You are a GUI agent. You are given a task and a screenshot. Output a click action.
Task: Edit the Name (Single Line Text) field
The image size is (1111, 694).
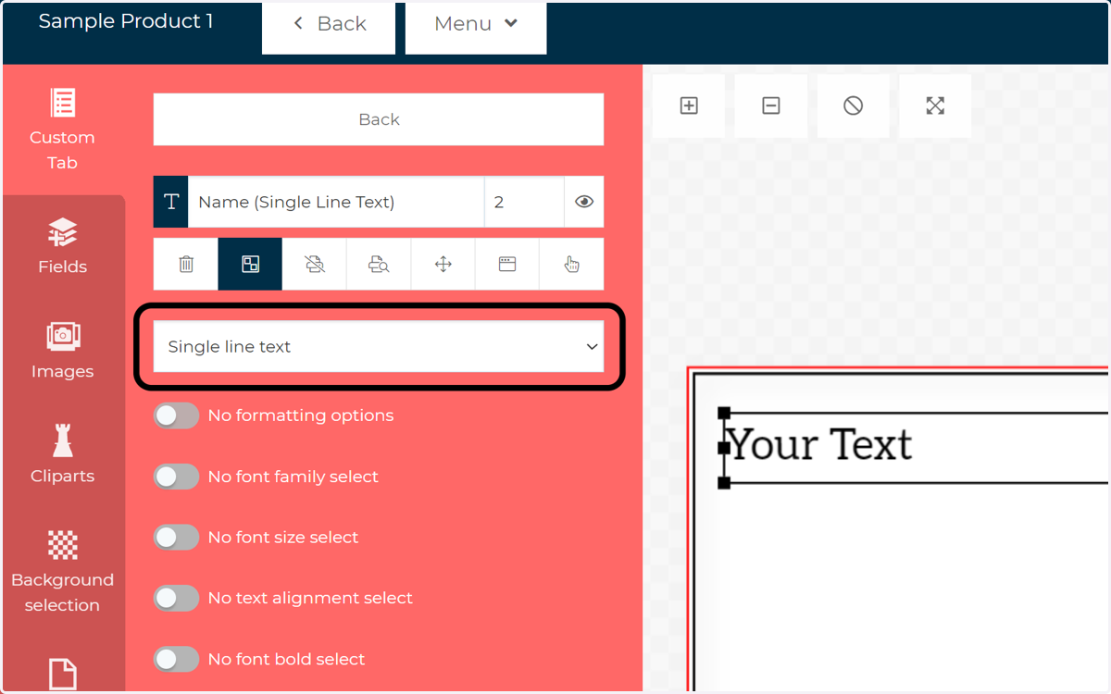(335, 202)
